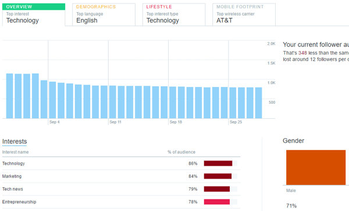Screen dimensions: 349x211
Task: Click the 86% Technology progress bar
Action: point(220,163)
